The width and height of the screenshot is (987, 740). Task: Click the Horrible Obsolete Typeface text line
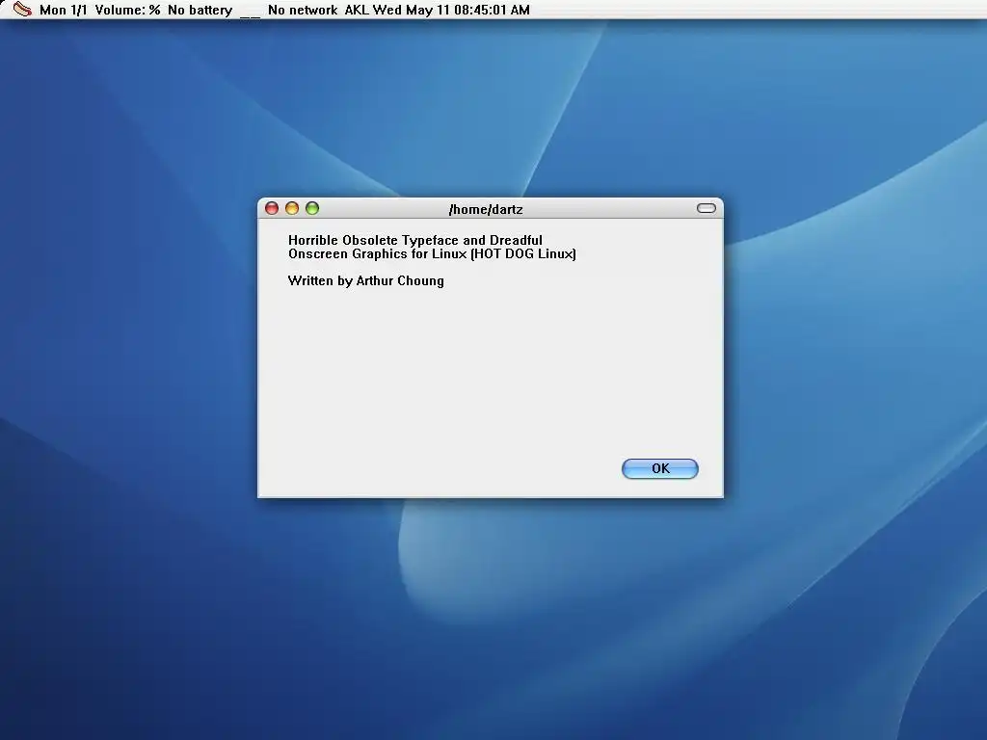tap(414, 240)
